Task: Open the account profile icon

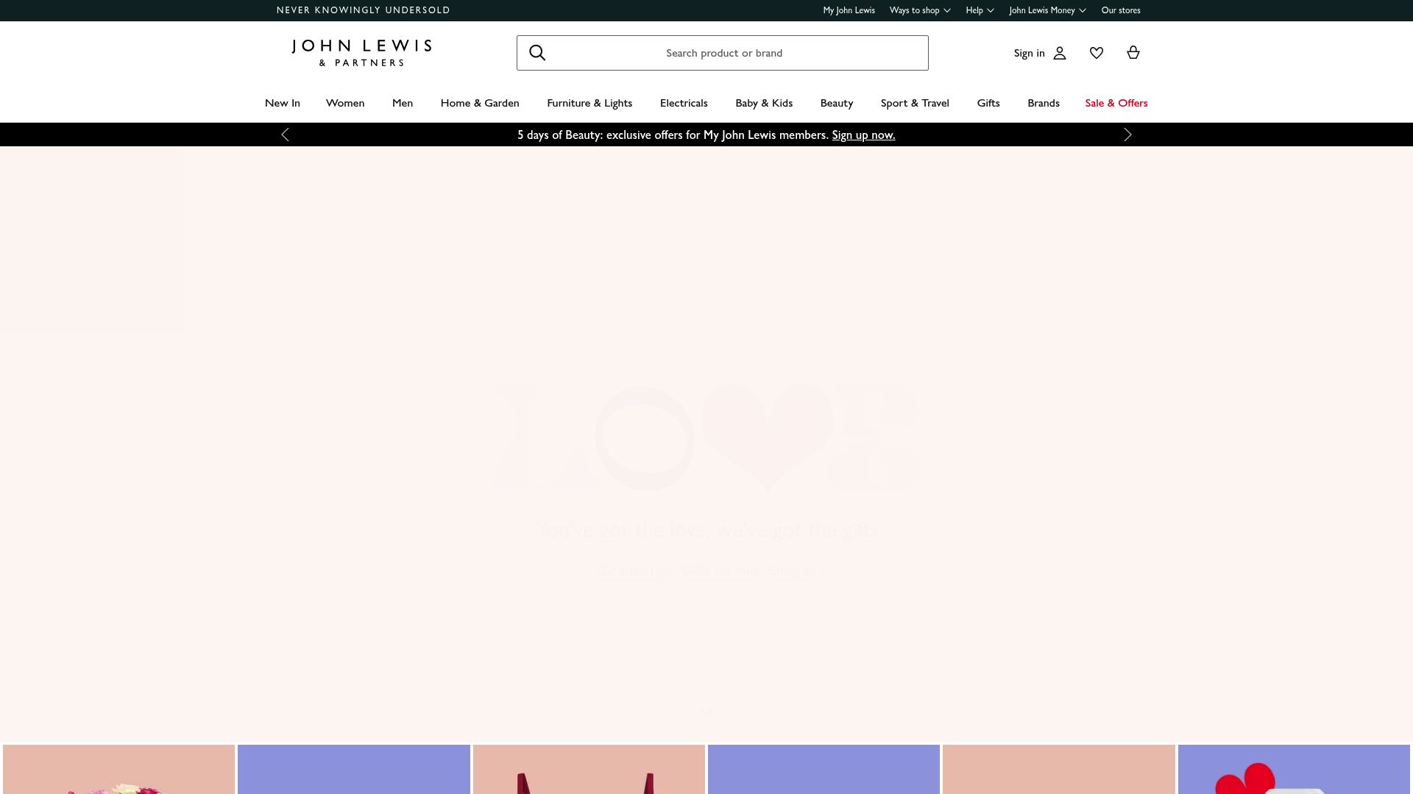Action: [1060, 53]
